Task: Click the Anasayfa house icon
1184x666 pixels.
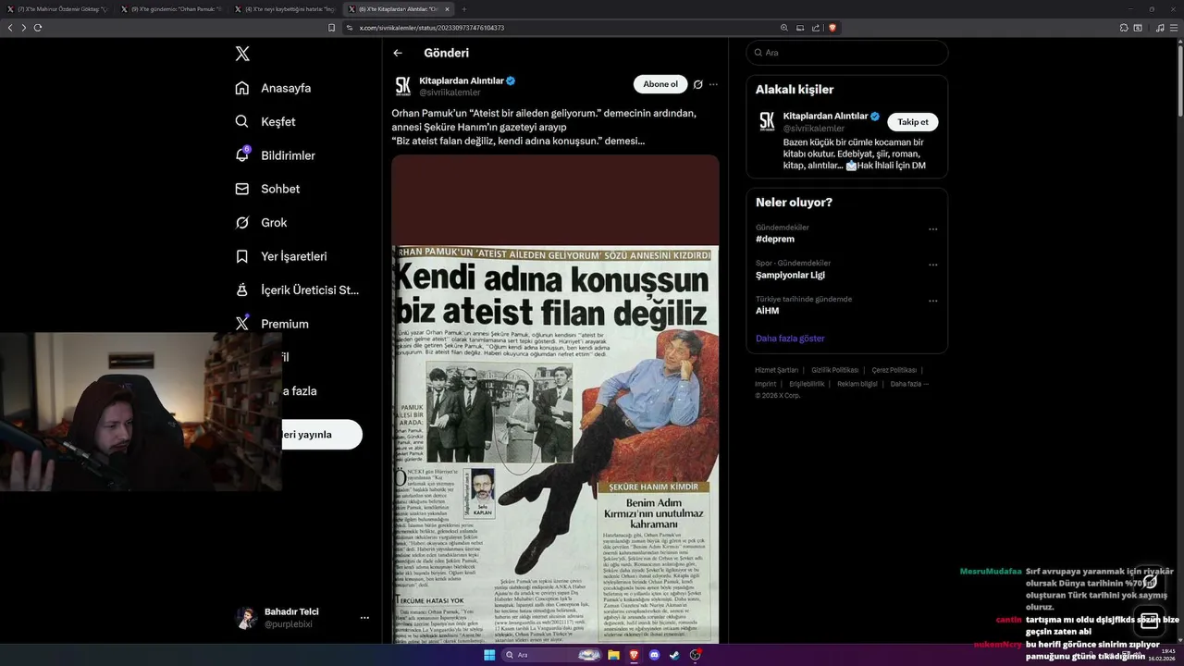Action: [242, 88]
